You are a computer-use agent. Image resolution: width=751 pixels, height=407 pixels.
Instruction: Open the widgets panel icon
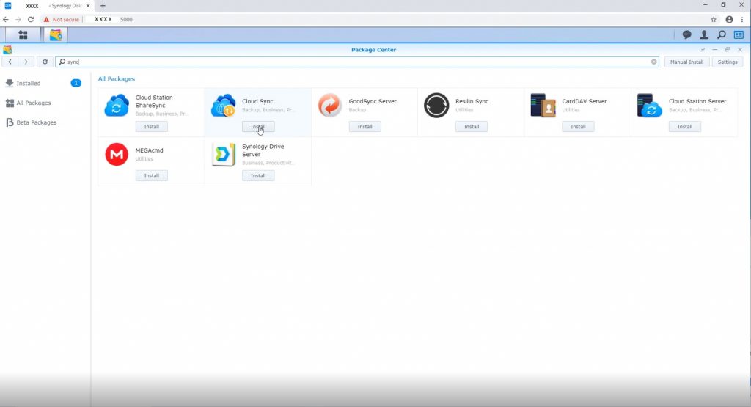tap(739, 34)
